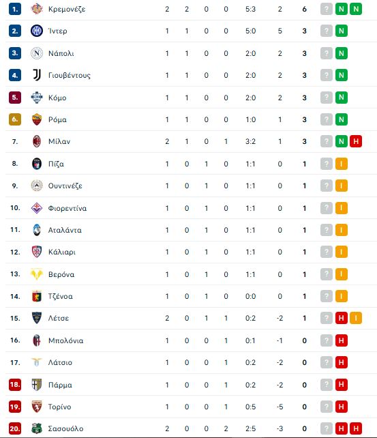This screenshot has height=438, width=377.
Task: Click the Juventus logo icon
Action: pyautogui.click(x=37, y=75)
